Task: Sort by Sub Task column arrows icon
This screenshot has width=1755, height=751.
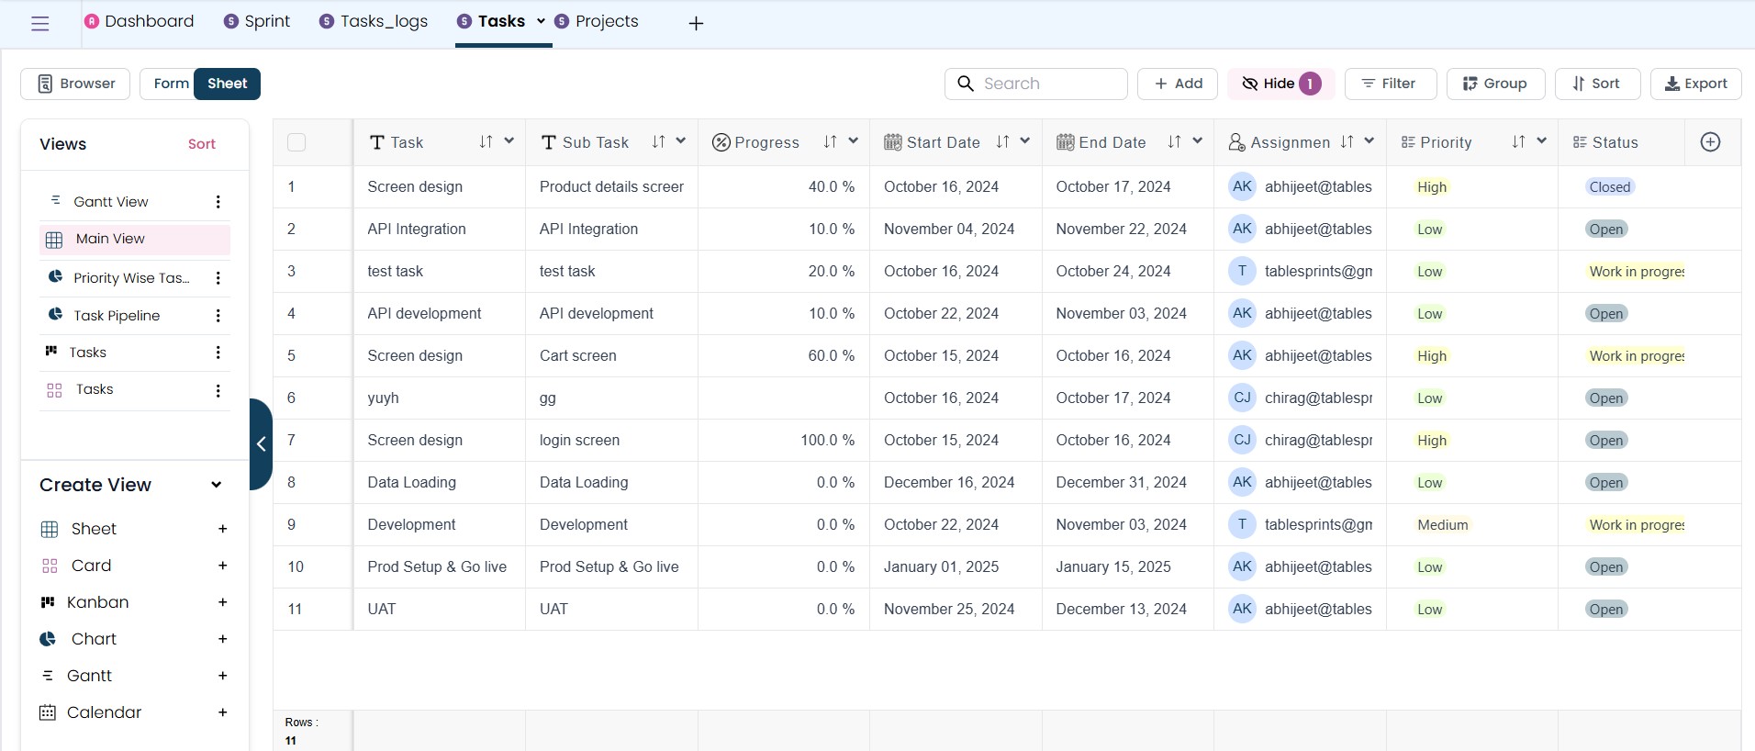Action: 658,142
